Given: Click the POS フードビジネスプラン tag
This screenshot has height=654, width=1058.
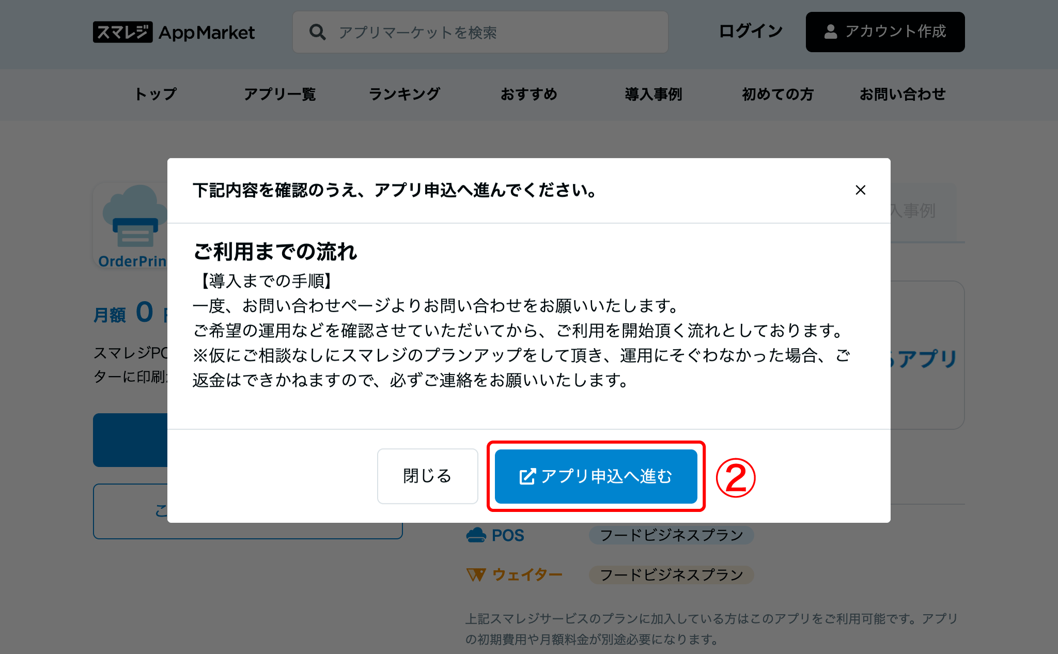Looking at the screenshot, I should pyautogui.click(x=671, y=535).
